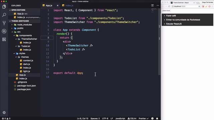
Task: Open dark.js in themes folder
Action: (x=26, y=64)
